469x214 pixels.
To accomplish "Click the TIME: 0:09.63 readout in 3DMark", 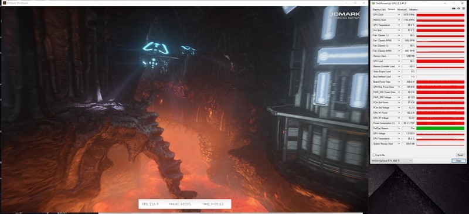I will tap(213, 204).
